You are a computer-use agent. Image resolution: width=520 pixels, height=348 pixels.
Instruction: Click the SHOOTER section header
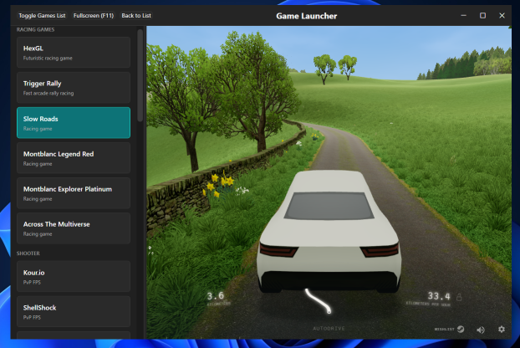[28, 253]
